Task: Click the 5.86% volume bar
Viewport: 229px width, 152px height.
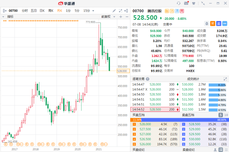Action: pos(217,90)
